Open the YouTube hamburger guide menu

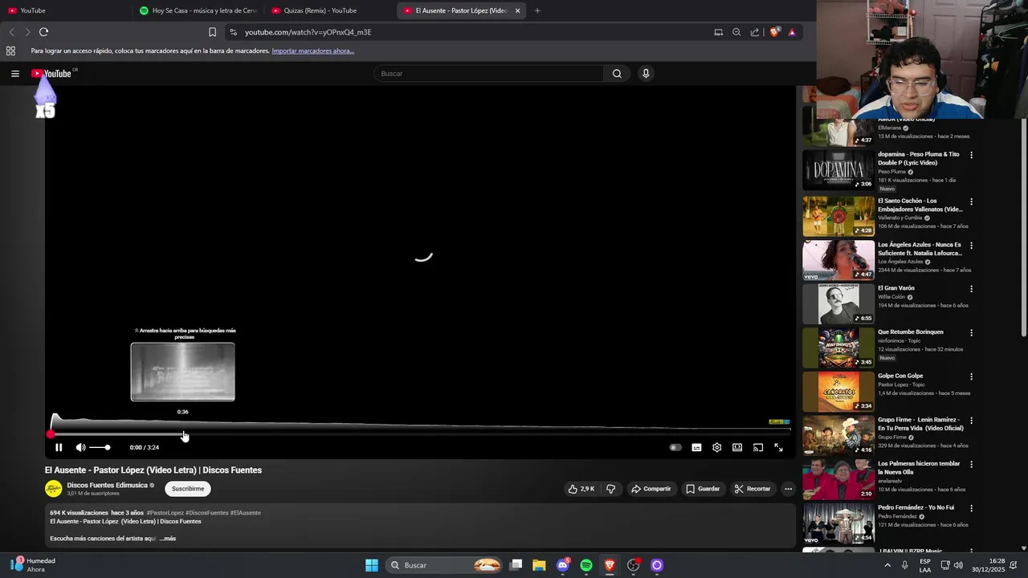coord(14,73)
